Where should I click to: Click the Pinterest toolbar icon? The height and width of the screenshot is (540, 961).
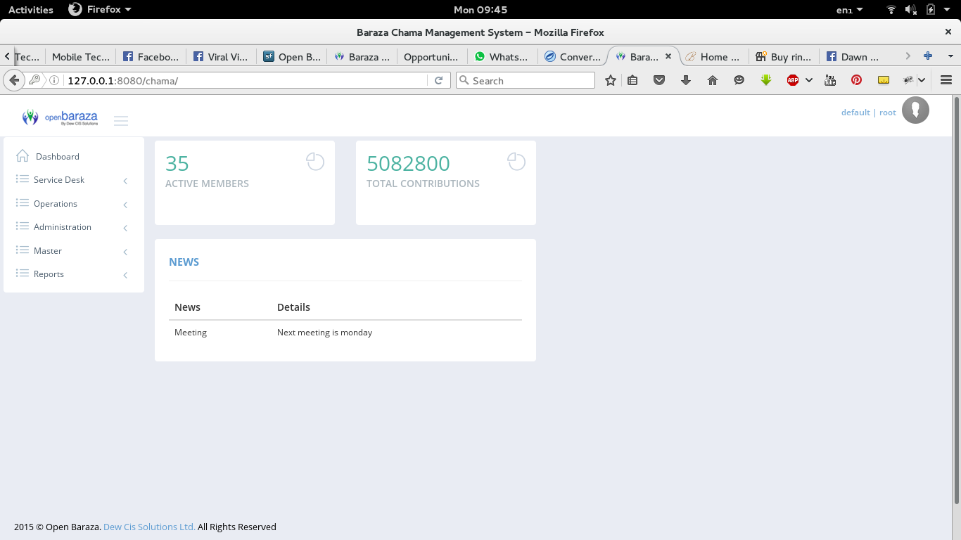pyautogui.click(x=856, y=79)
